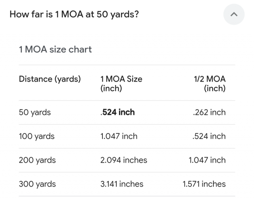Click the '1.047 inch' half MOA cell at 200 yards

pos(207,160)
